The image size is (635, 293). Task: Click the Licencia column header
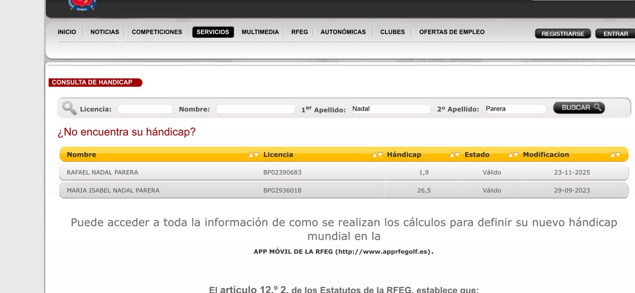pyautogui.click(x=278, y=154)
